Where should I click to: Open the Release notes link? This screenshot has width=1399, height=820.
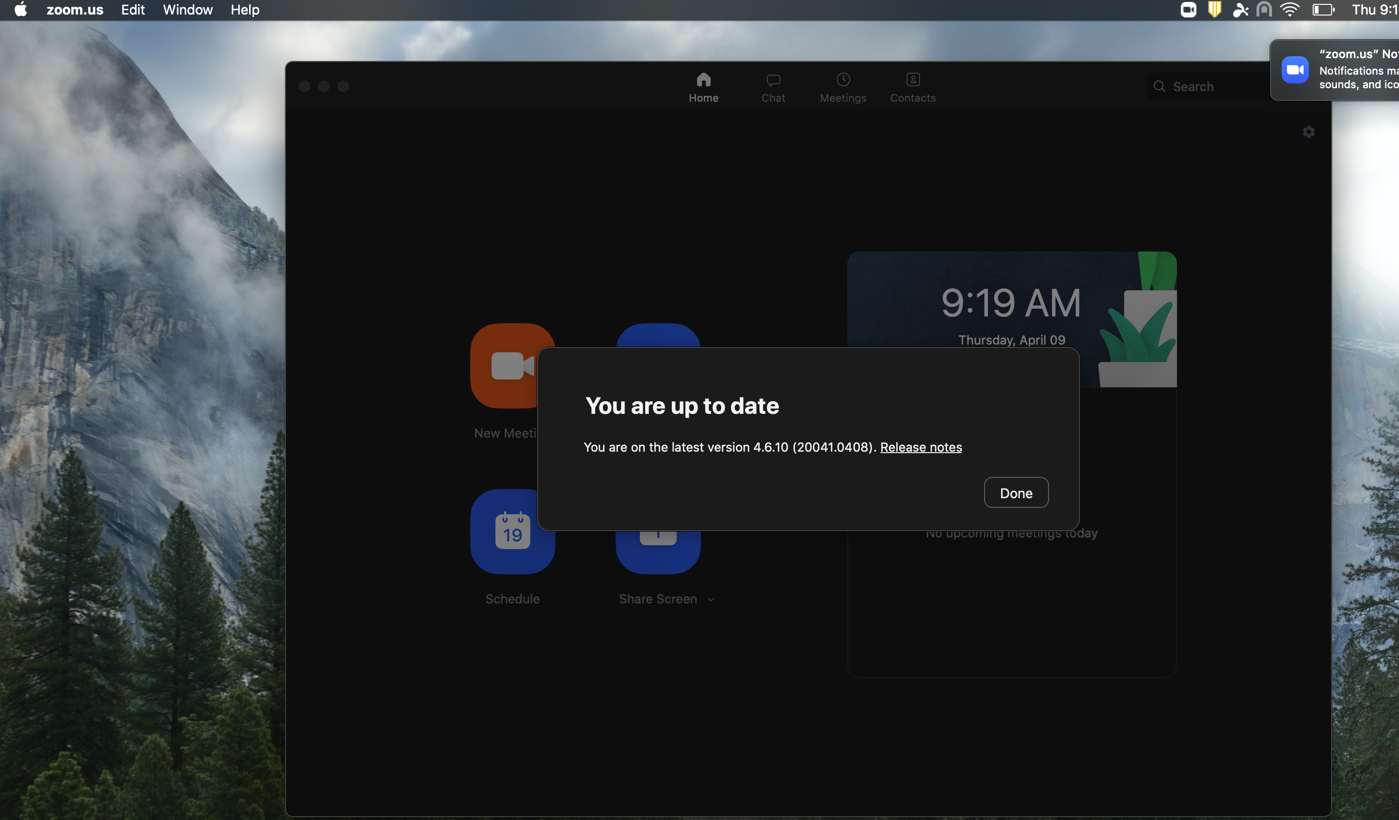(x=921, y=447)
